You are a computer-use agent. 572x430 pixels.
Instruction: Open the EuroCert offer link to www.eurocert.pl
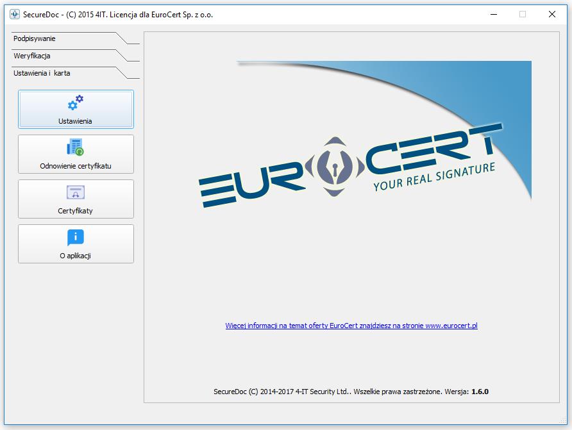[351, 326]
